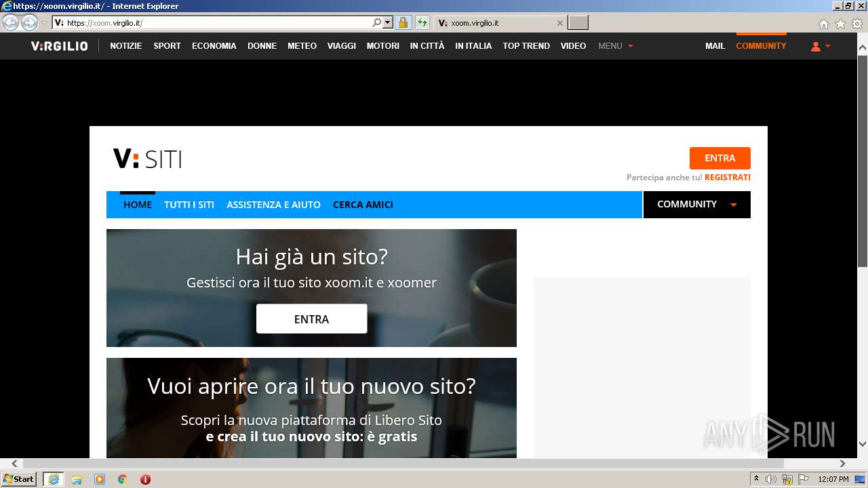Click the network tray icon
The image size is (868, 488).
coord(787,479)
